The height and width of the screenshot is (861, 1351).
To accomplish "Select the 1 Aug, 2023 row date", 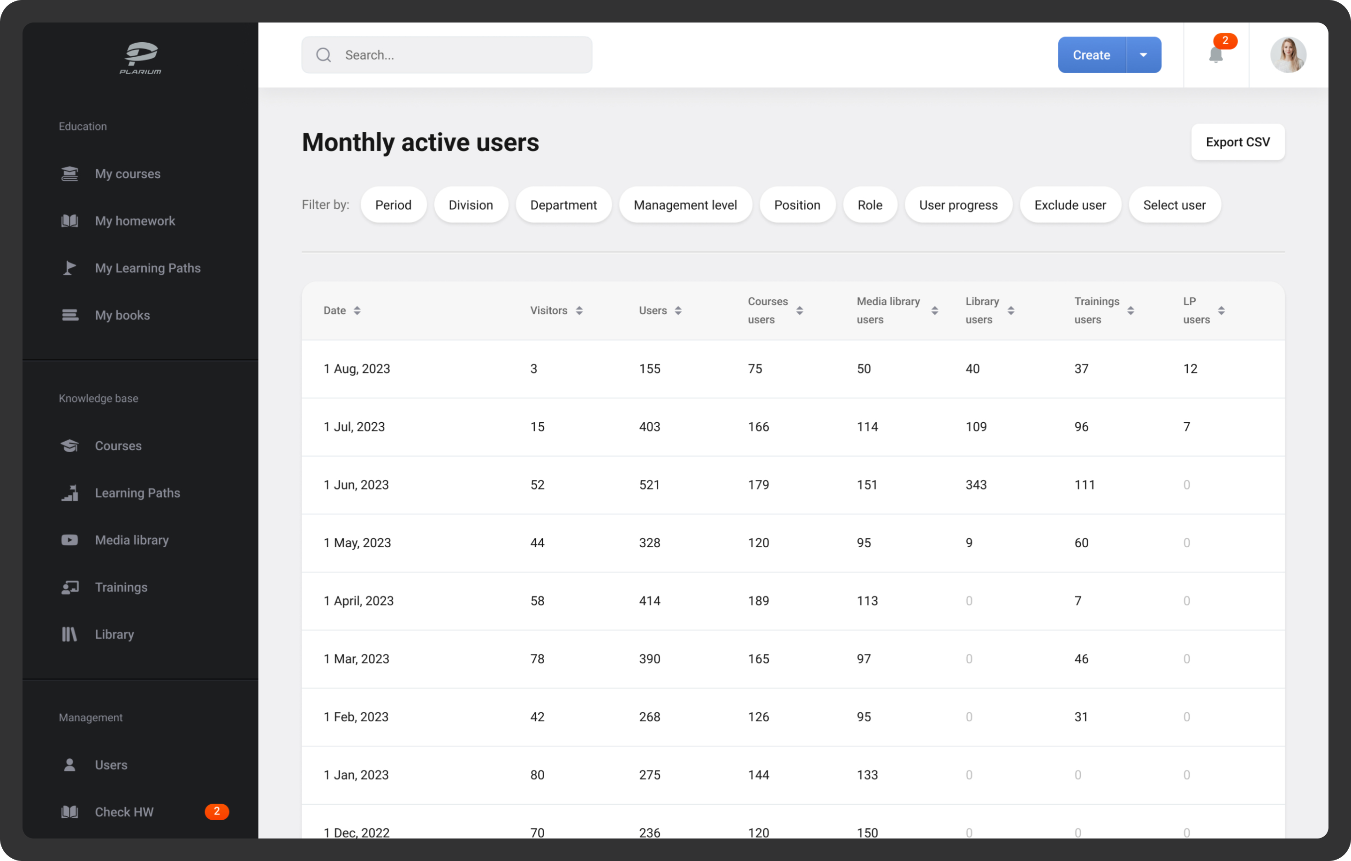I will point(357,369).
